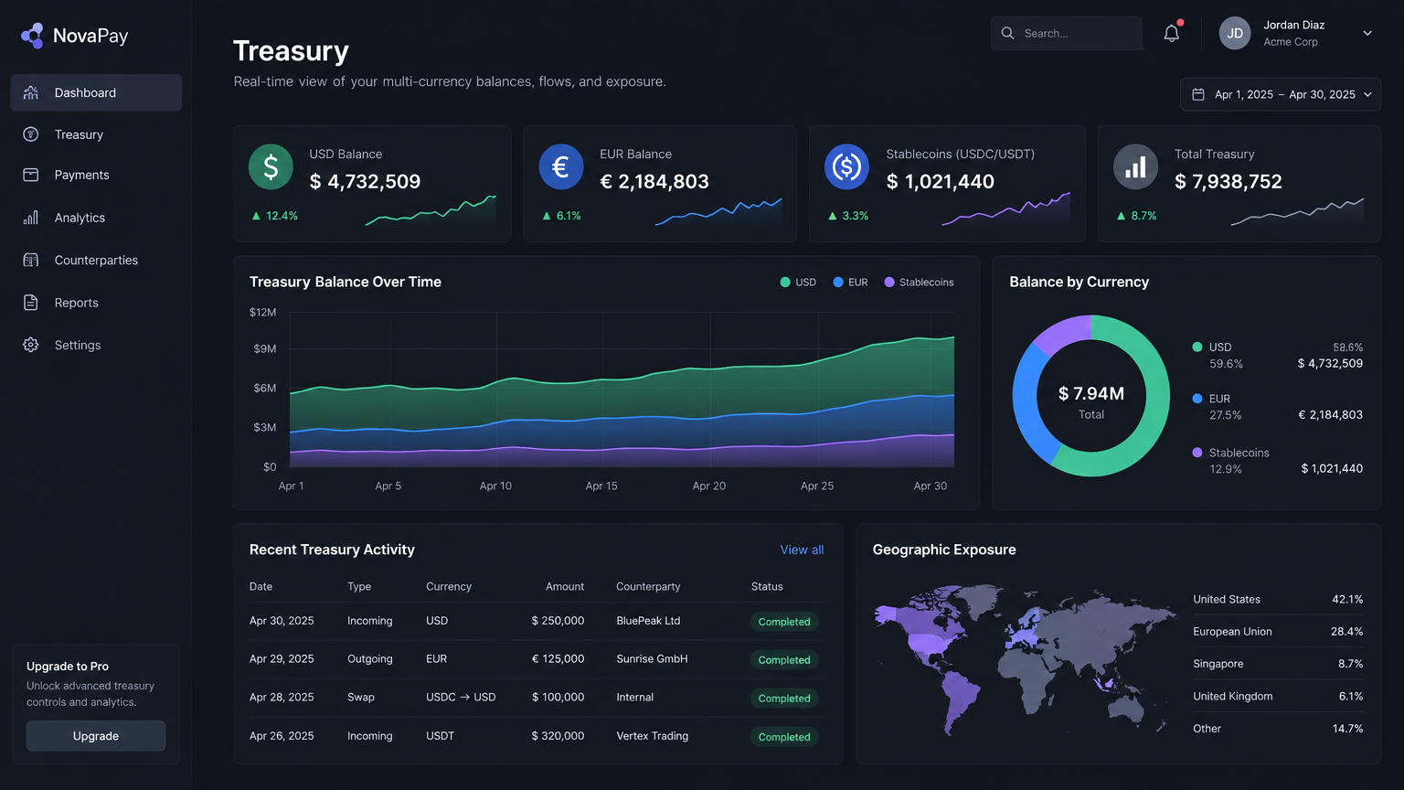Open Payments in the sidebar
Image resolution: width=1404 pixels, height=790 pixels.
click(x=96, y=175)
